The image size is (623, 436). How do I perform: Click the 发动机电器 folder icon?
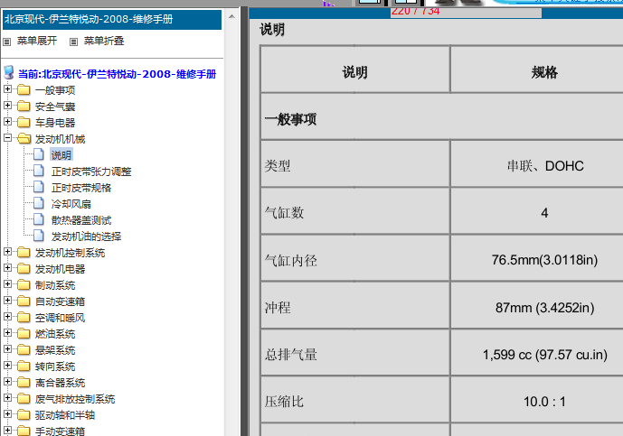pyautogui.click(x=24, y=269)
